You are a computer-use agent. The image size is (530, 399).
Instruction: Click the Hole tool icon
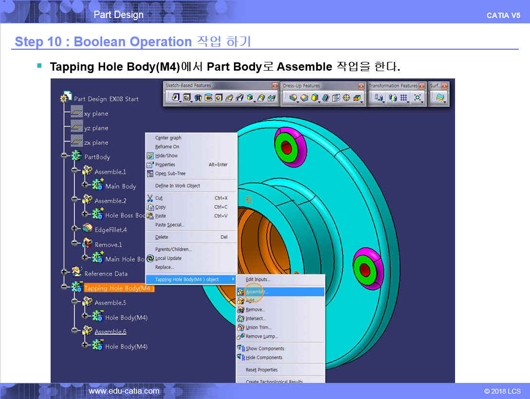(219, 98)
